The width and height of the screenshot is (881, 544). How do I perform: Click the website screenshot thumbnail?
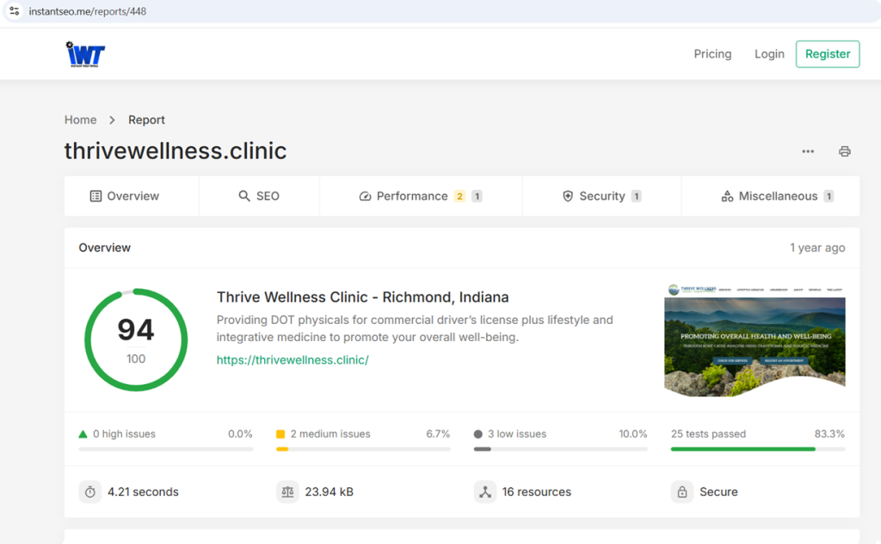[755, 340]
